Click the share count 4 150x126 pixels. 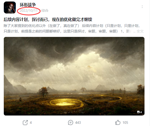31,122
